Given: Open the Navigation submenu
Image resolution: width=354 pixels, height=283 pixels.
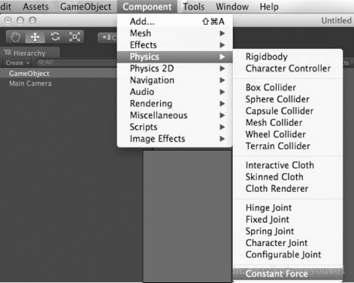Looking at the screenshot, I should point(175,80).
